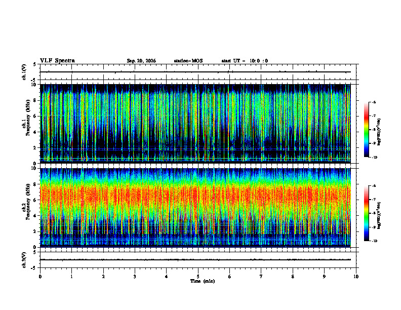Click the ch.1 Frequency (kHz) axis label
This screenshot has height=310, width=401.
point(27,118)
